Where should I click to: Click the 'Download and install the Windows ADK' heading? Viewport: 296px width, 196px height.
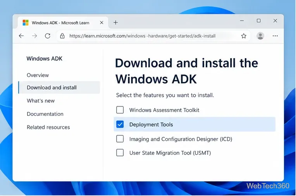tap(186, 71)
